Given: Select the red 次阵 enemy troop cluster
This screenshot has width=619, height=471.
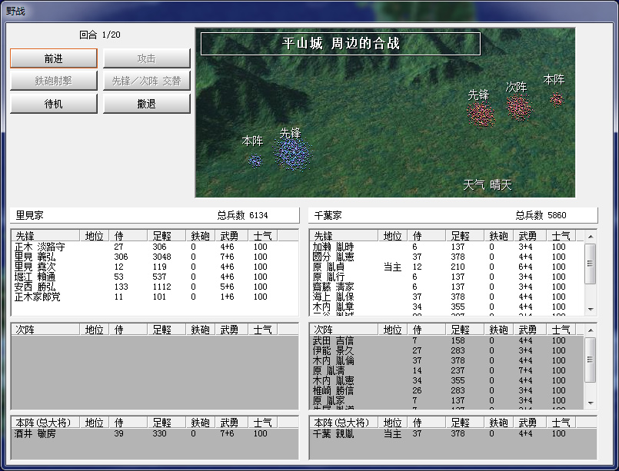Looking at the screenshot, I should point(519,107).
